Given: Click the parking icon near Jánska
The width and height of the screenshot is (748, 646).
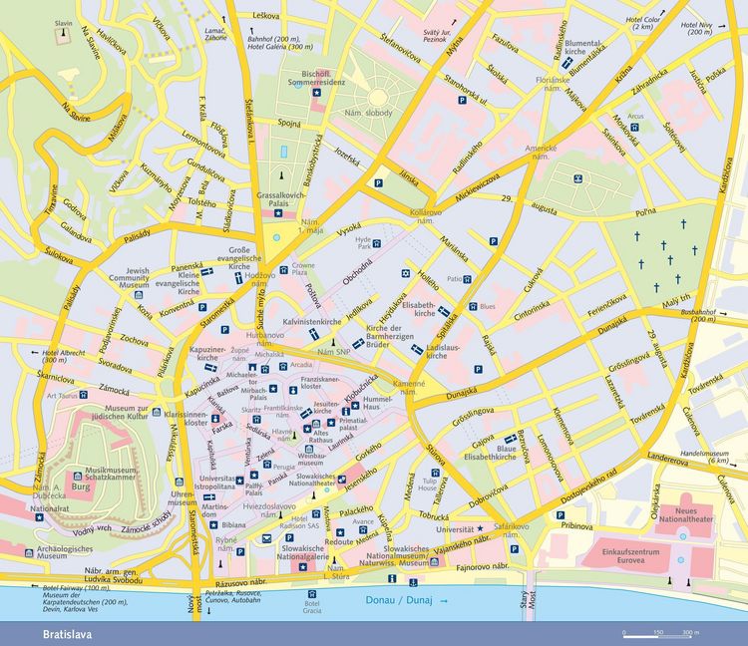Looking at the screenshot, I should point(378,183).
